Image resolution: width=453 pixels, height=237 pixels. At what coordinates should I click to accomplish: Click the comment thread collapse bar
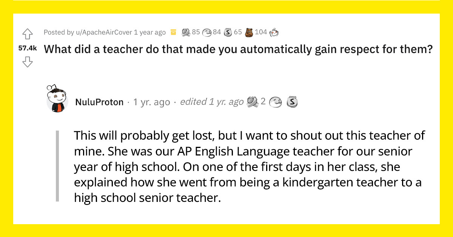point(57,166)
